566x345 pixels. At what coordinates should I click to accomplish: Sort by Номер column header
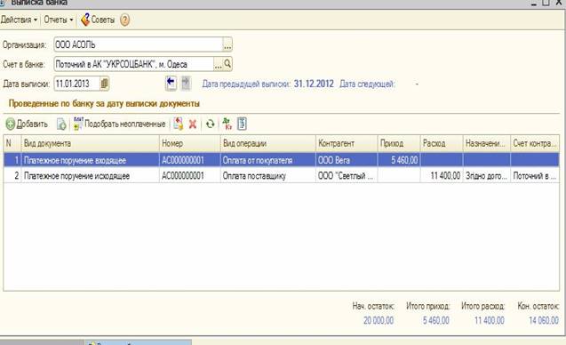pyautogui.click(x=190, y=143)
